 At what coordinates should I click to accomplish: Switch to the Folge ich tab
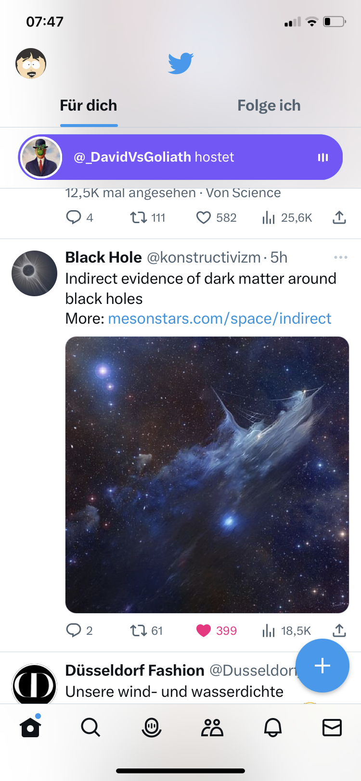point(269,106)
